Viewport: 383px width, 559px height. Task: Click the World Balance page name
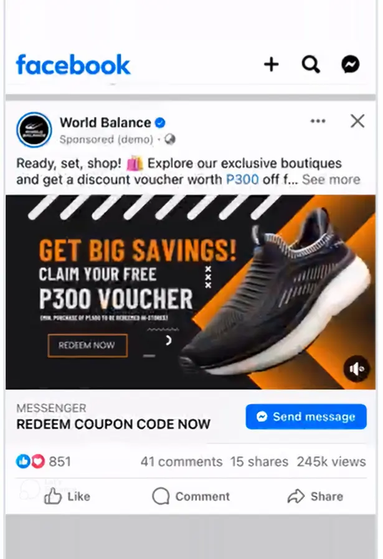105,123
